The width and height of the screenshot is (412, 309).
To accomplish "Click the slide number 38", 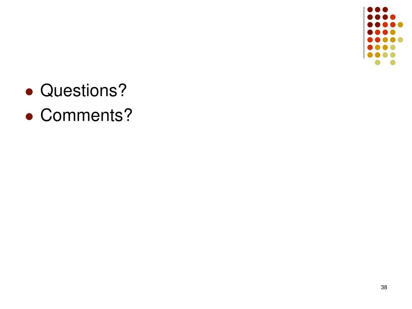I will click(384, 287).
